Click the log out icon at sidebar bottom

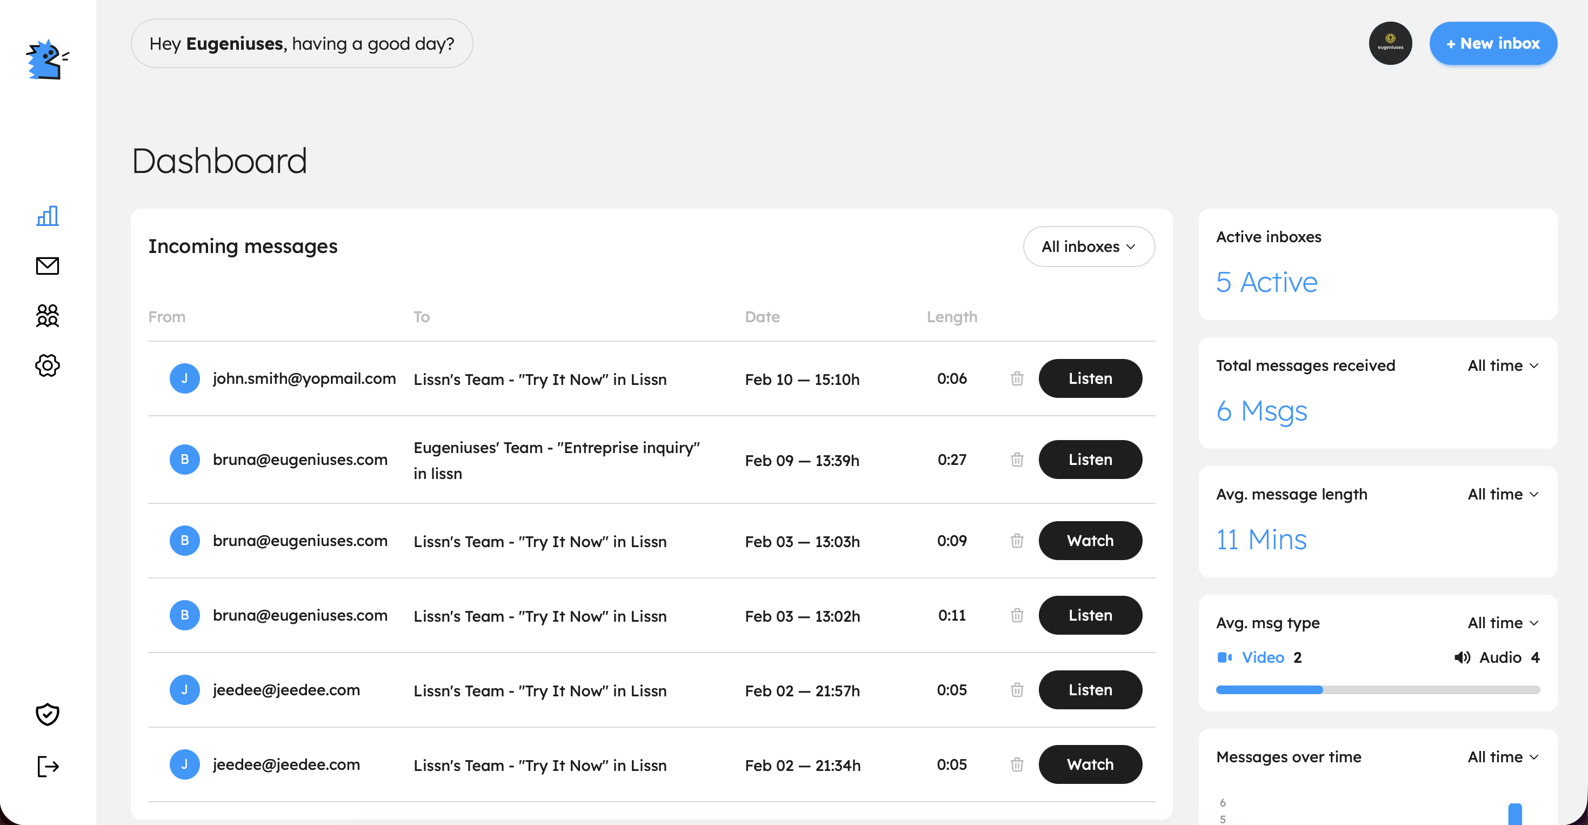click(x=48, y=766)
